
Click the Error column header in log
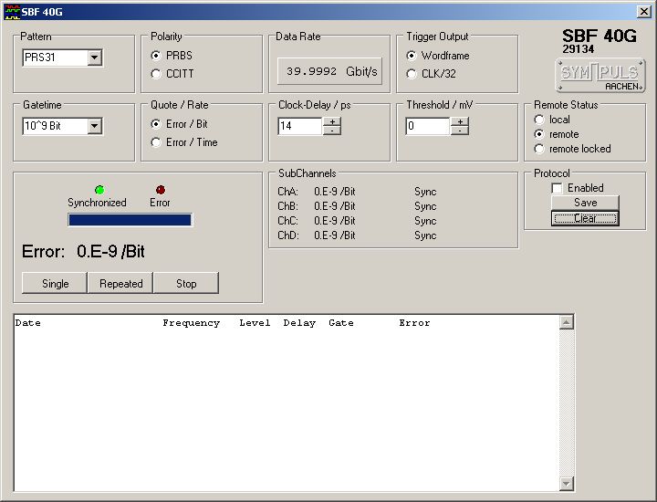click(414, 323)
